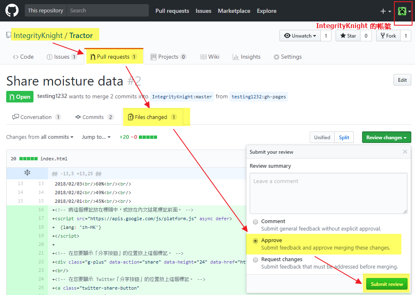The width and height of the screenshot is (415, 295).
Task: Open the Projects board icon
Action: click(153, 57)
